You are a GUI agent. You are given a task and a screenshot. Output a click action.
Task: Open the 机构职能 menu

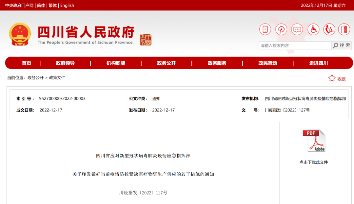point(116,63)
